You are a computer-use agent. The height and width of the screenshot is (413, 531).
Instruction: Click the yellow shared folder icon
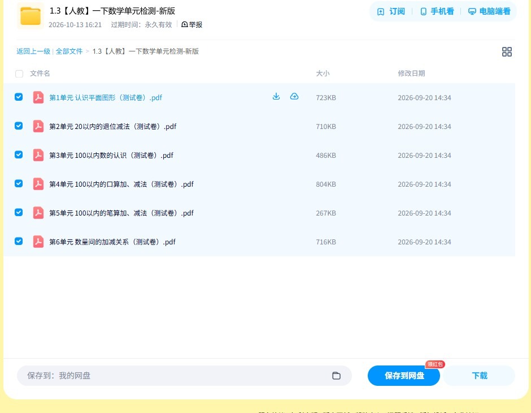[x=31, y=16]
